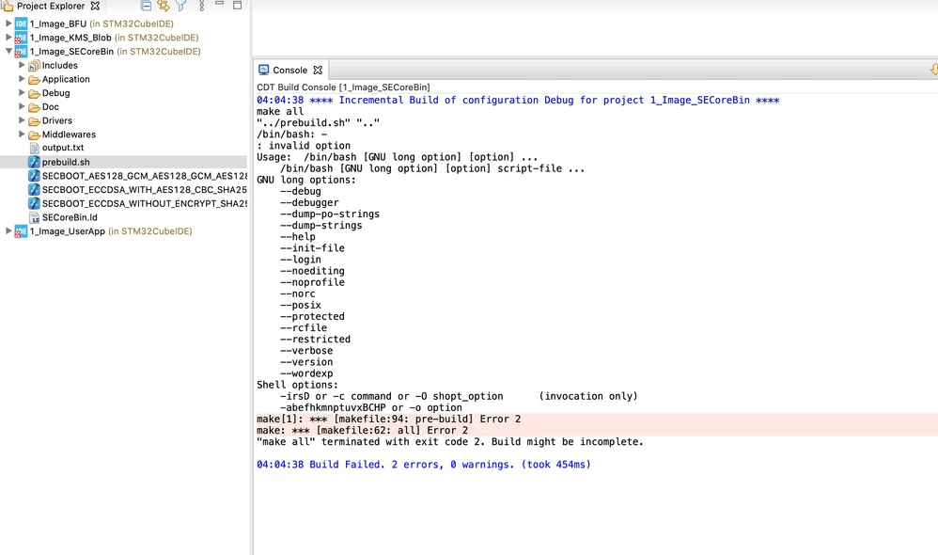Open the Project Explorer view menu dots
The width and height of the screenshot is (938, 555).
201,6
